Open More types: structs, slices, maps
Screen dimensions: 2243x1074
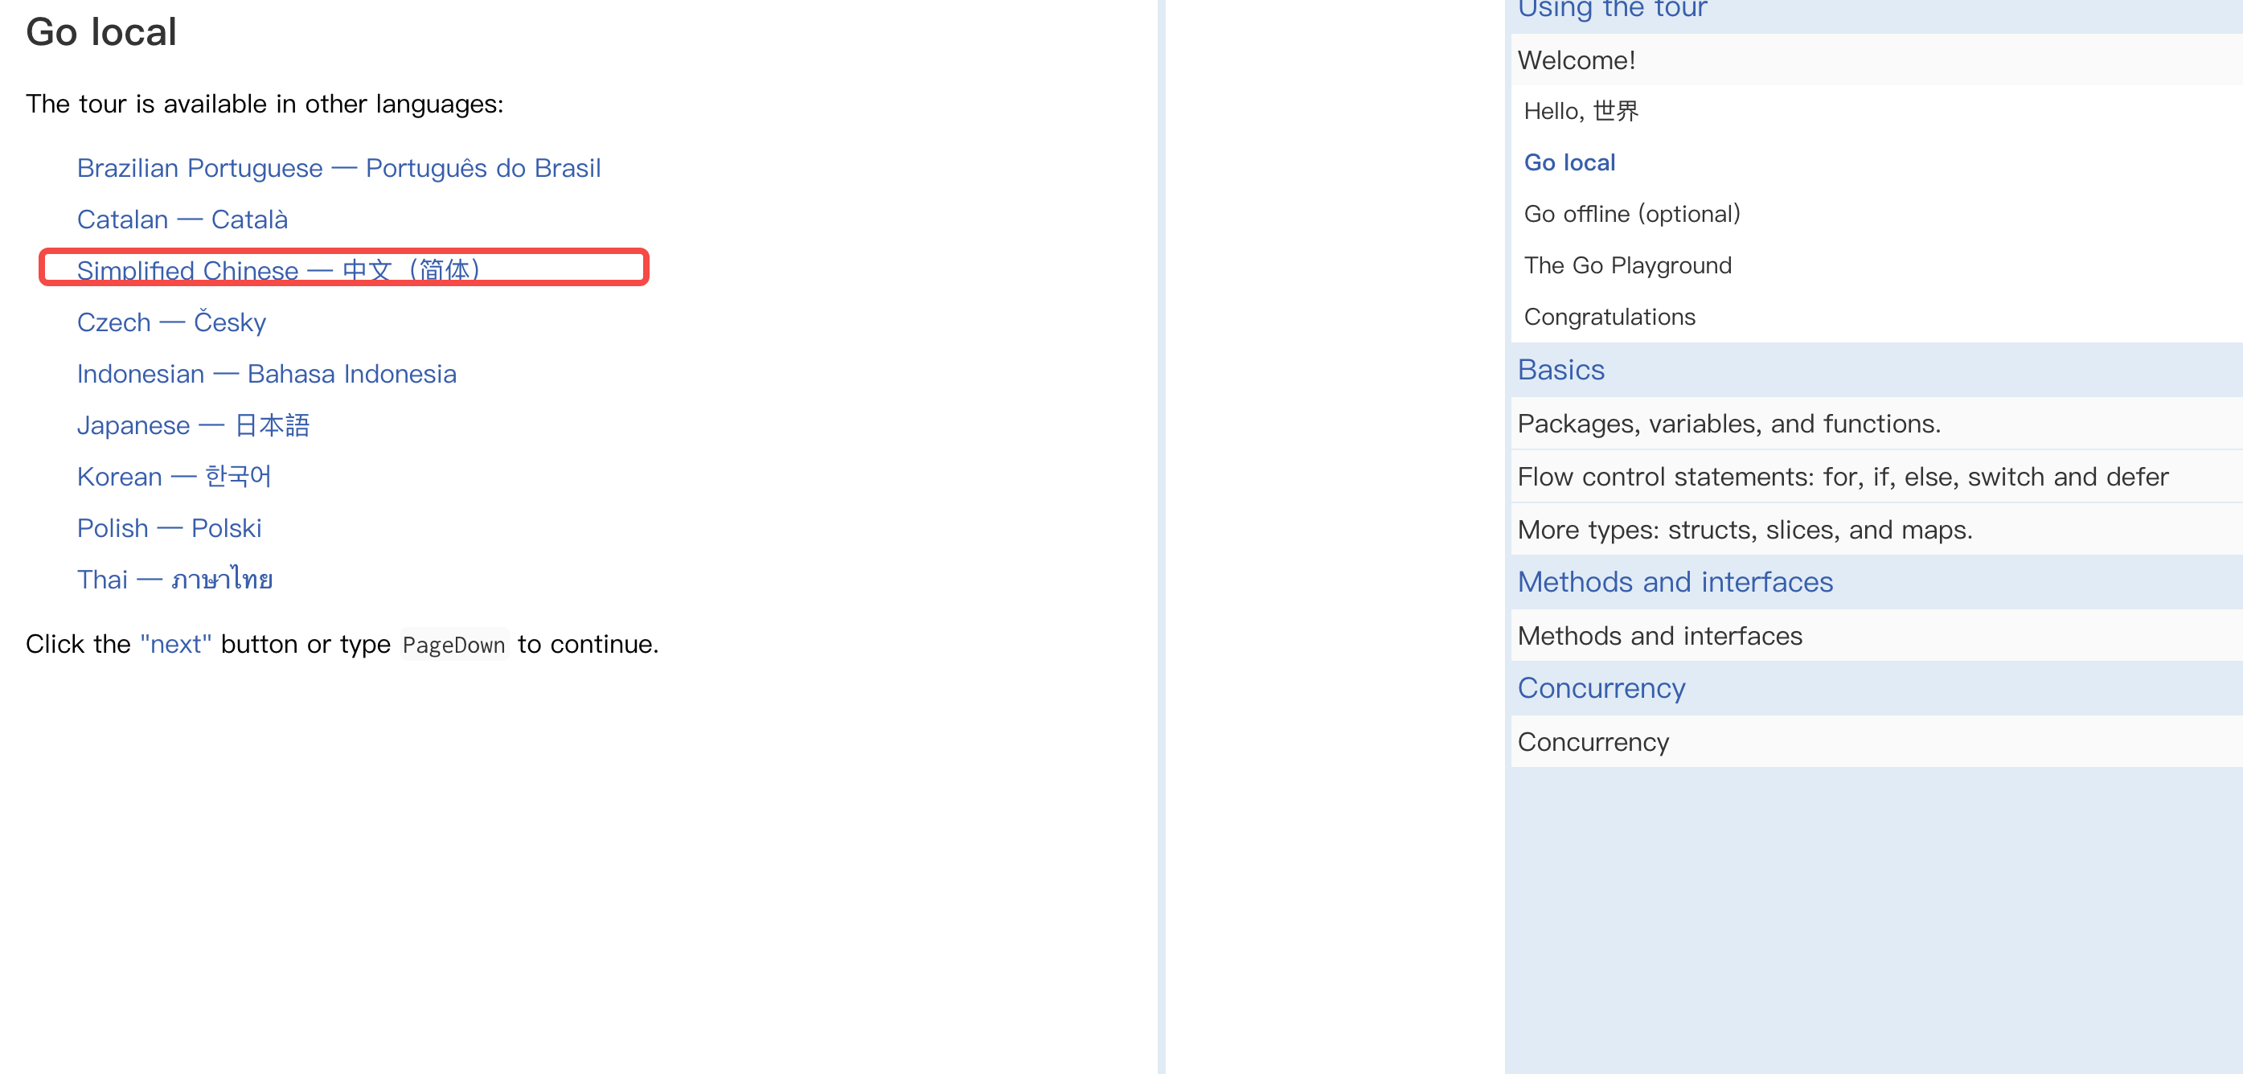tap(1744, 530)
